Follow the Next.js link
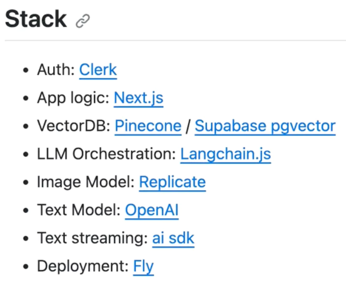The height and width of the screenshot is (281, 346). coord(138,98)
